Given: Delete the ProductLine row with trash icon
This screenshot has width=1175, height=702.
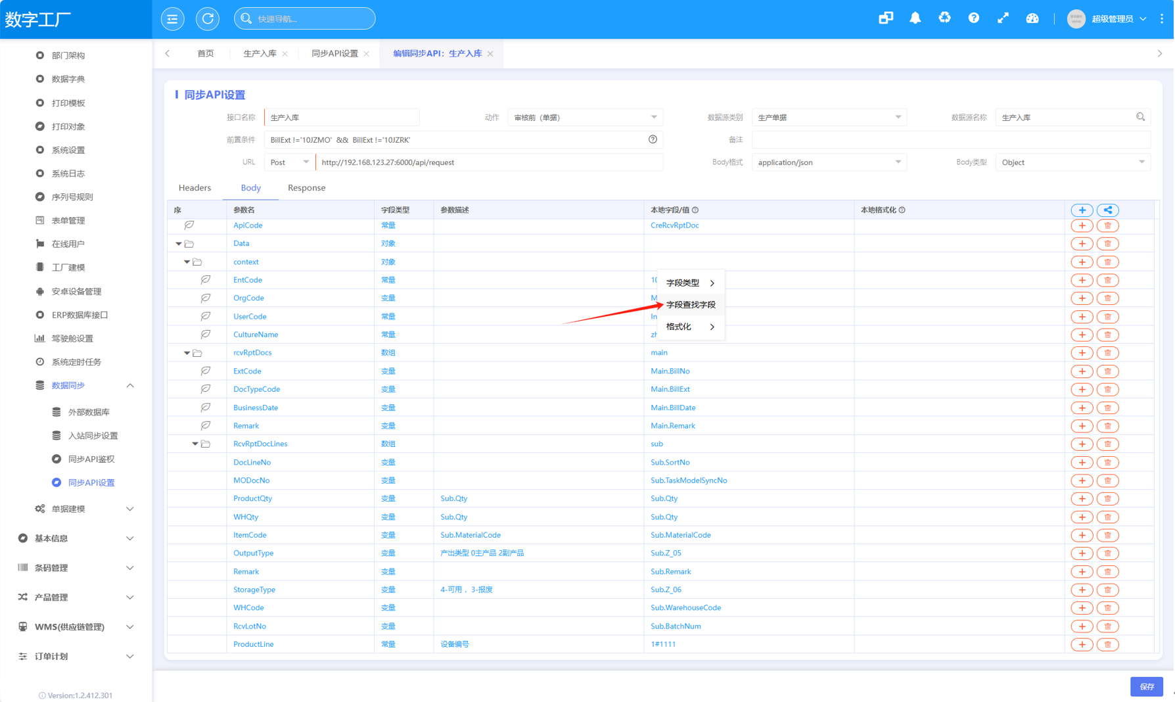Looking at the screenshot, I should (x=1107, y=644).
